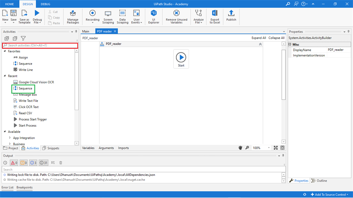Select Write Text File activity
353x198 pixels.
[x=26, y=101]
